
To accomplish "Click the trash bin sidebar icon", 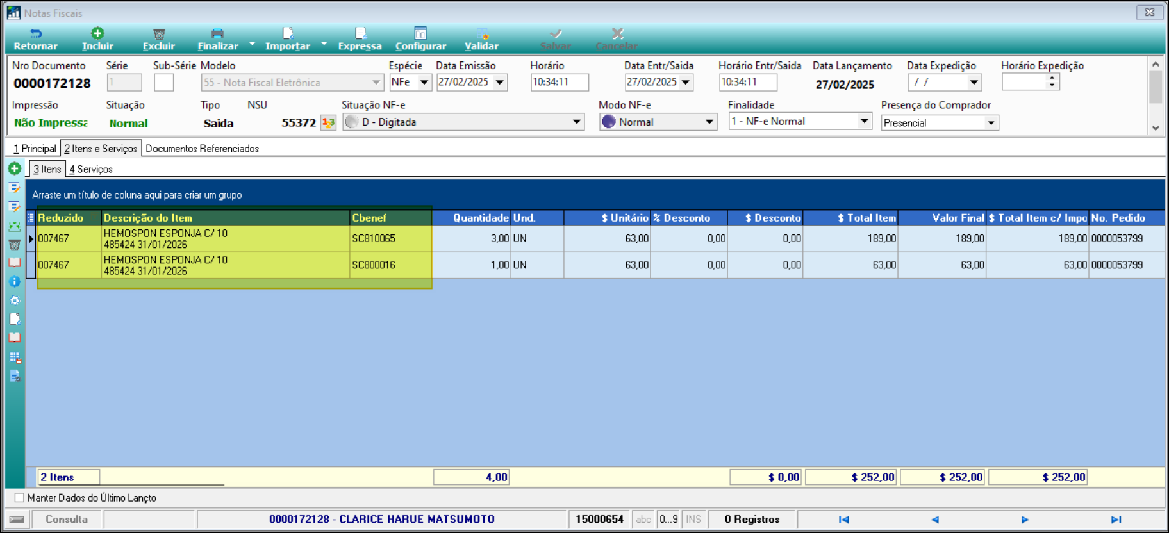I will pyautogui.click(x=15, y=245).
